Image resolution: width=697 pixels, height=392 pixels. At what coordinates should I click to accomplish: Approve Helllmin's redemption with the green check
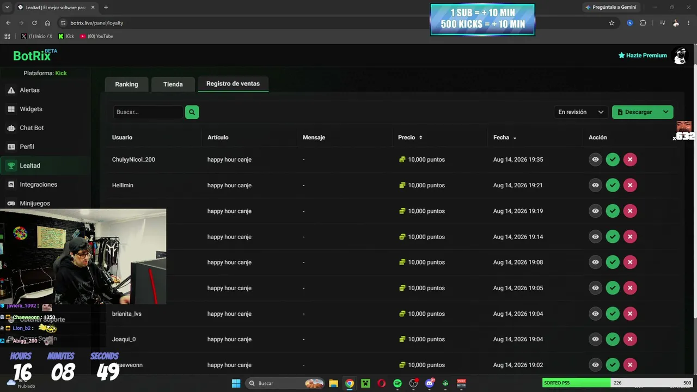pos(613,185)
